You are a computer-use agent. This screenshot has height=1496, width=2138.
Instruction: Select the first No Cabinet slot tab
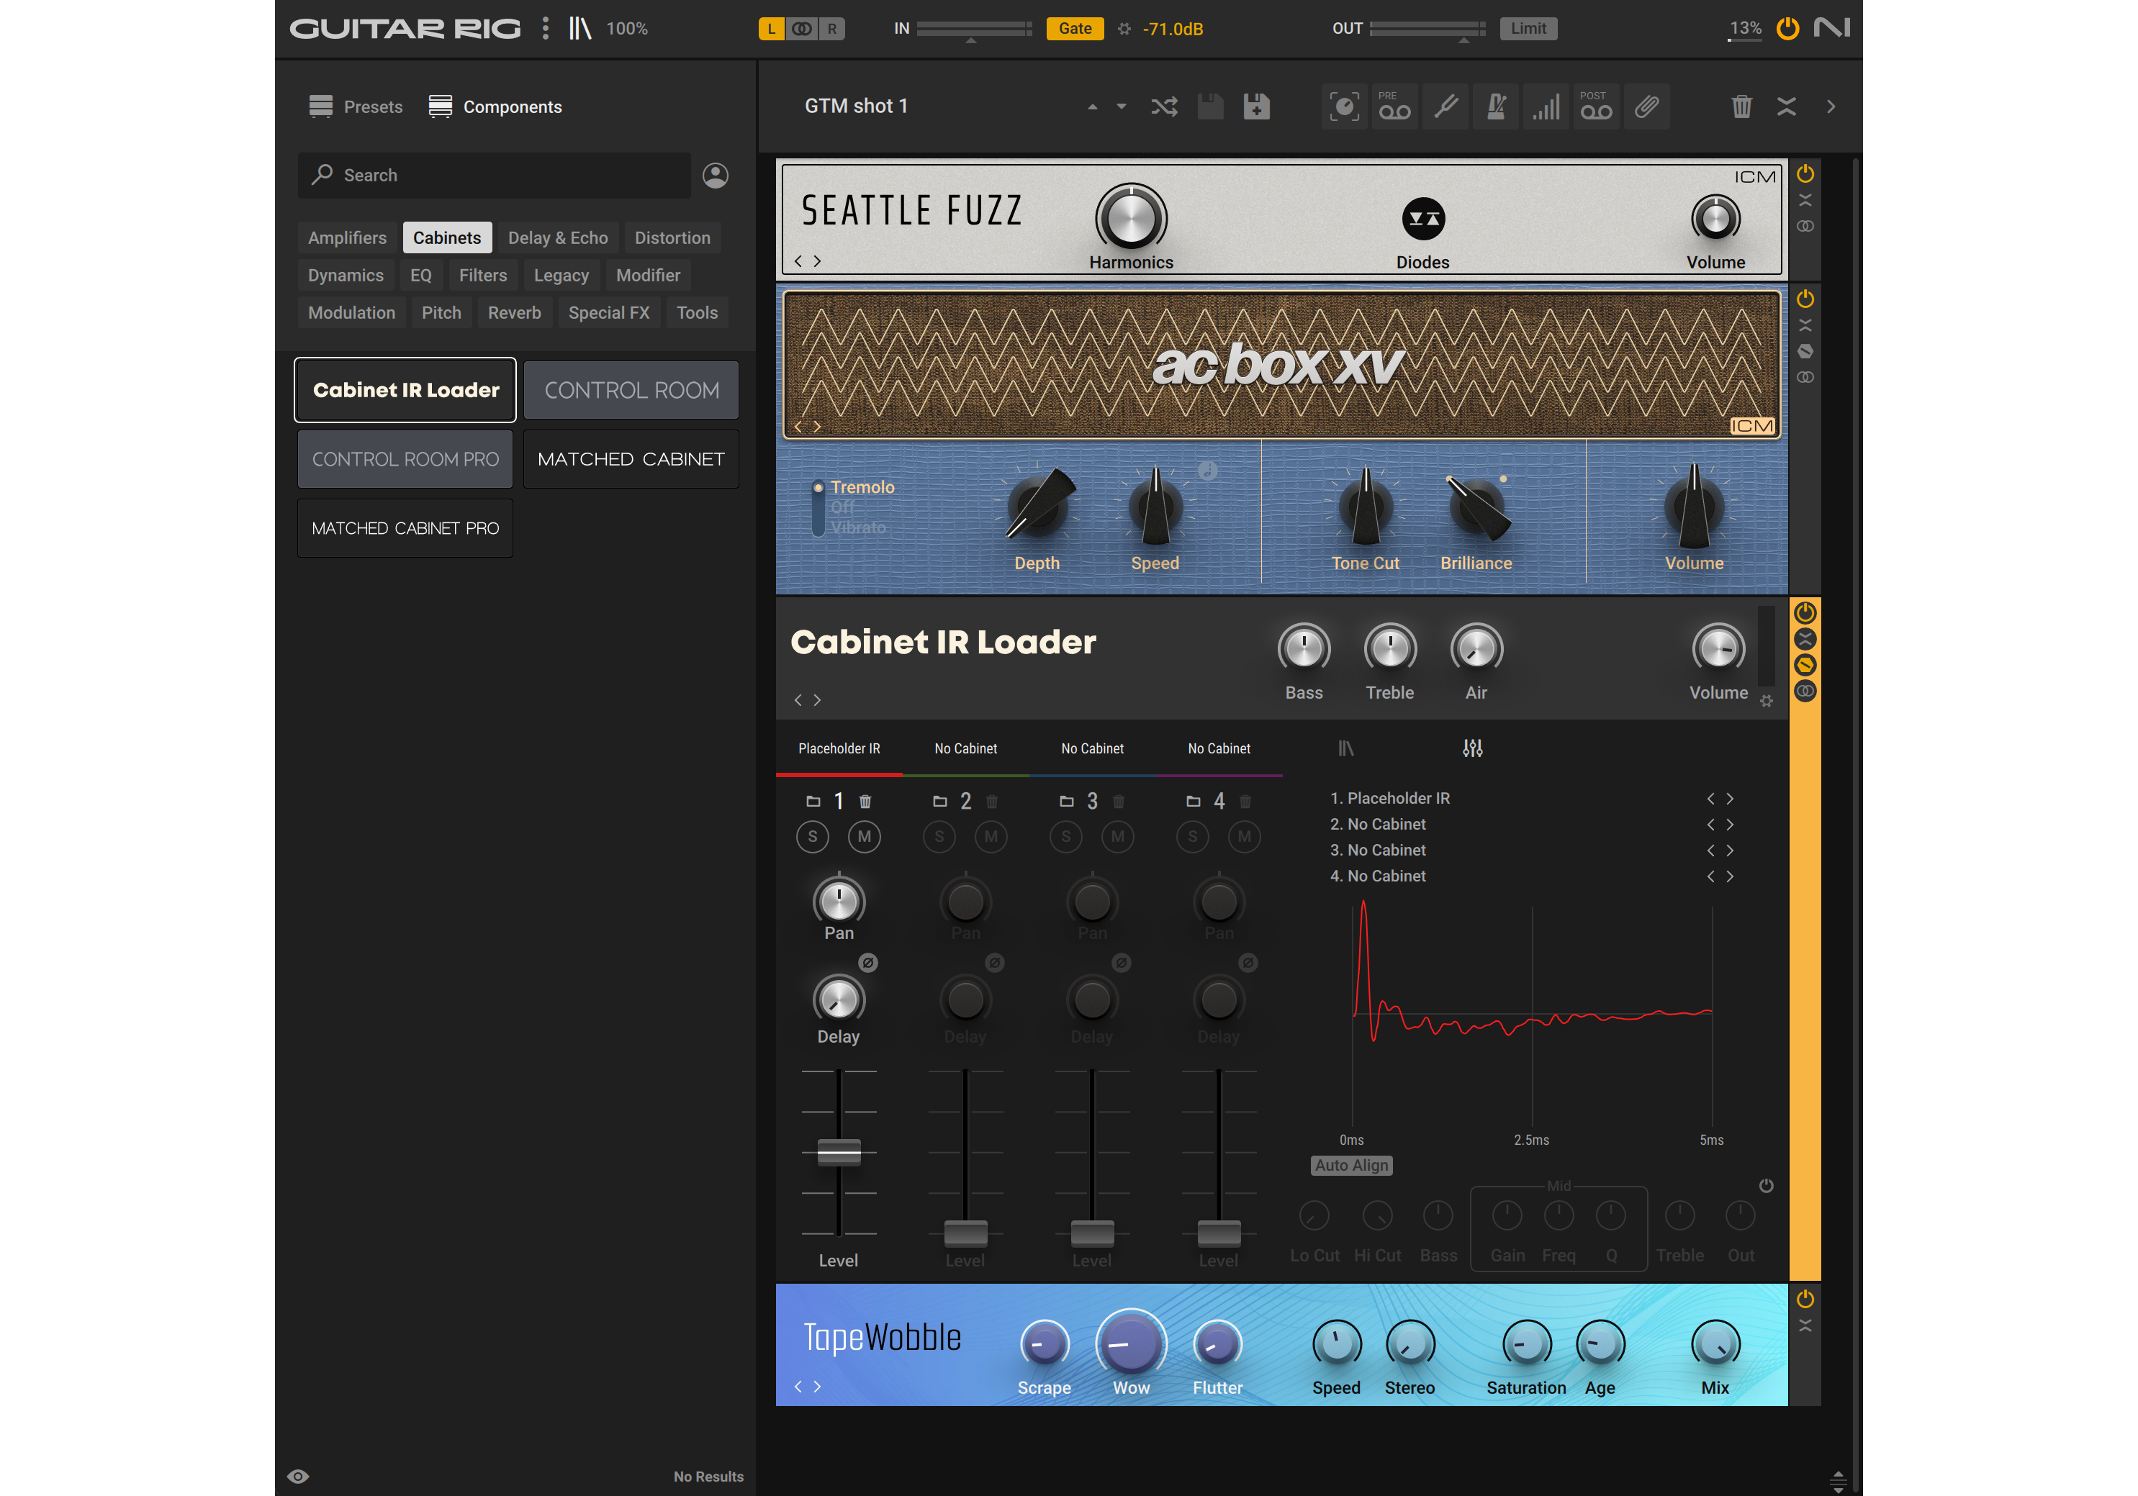click(x=965, y=748)
